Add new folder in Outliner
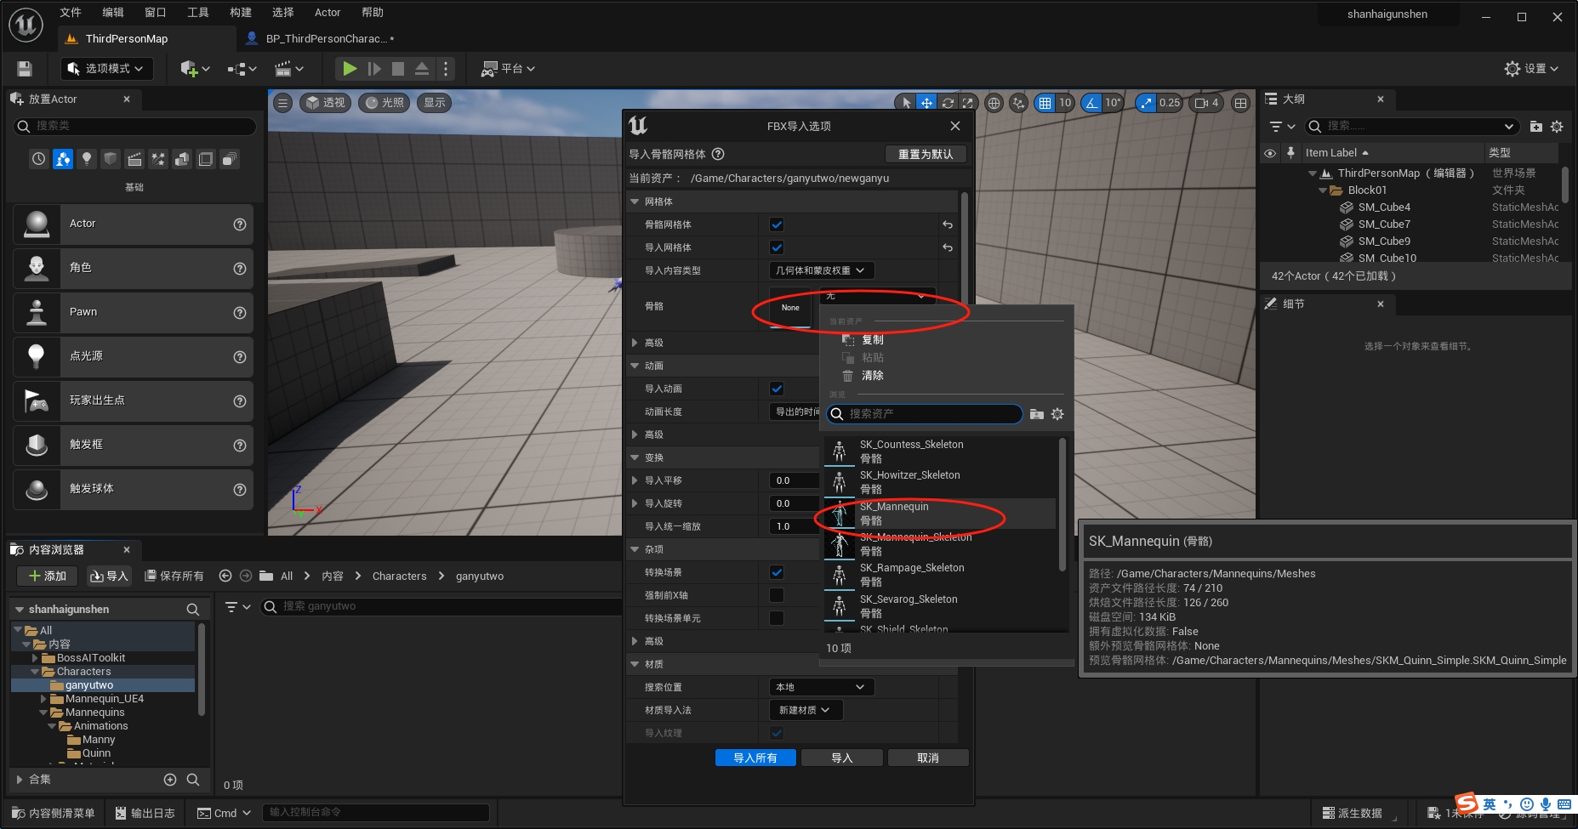Image resolution: width=1578 pixels, height=829 pixels. coord(1535,127)
